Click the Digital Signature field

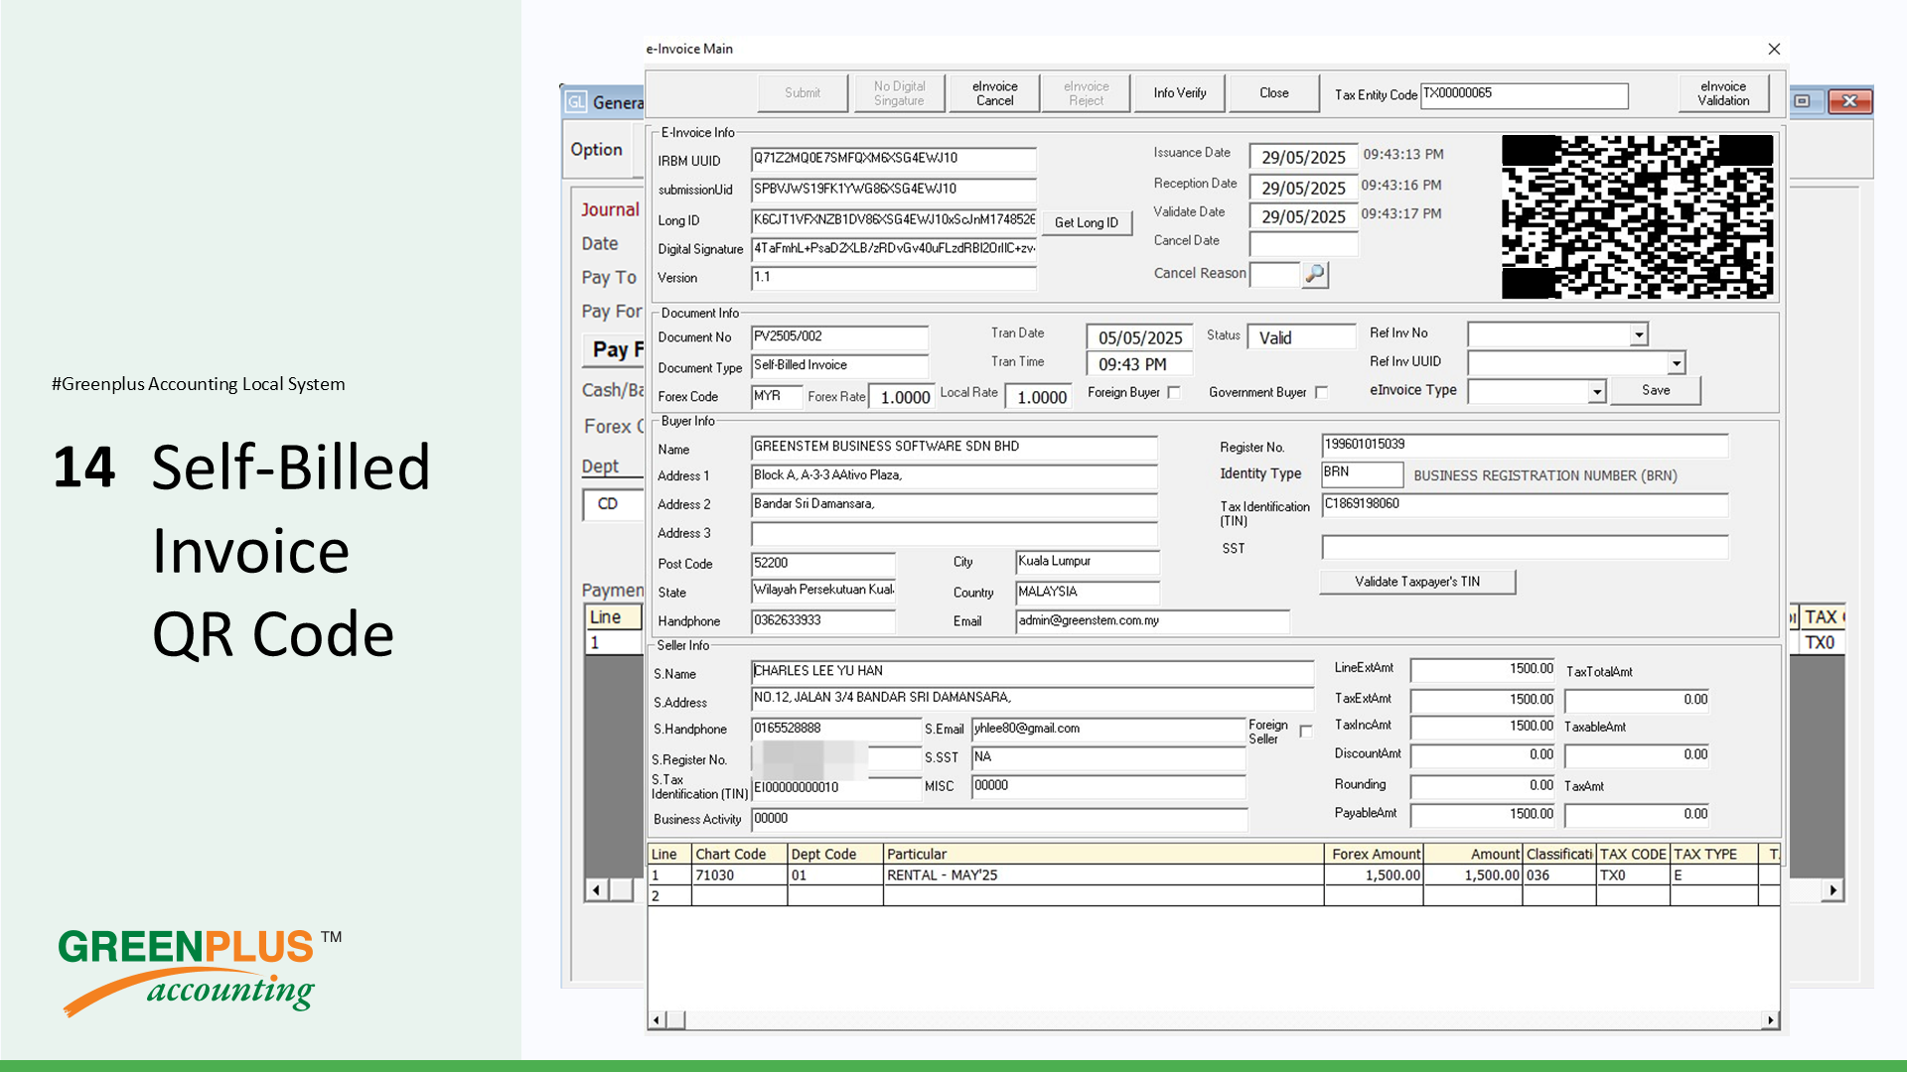click(x=894, y=249)
